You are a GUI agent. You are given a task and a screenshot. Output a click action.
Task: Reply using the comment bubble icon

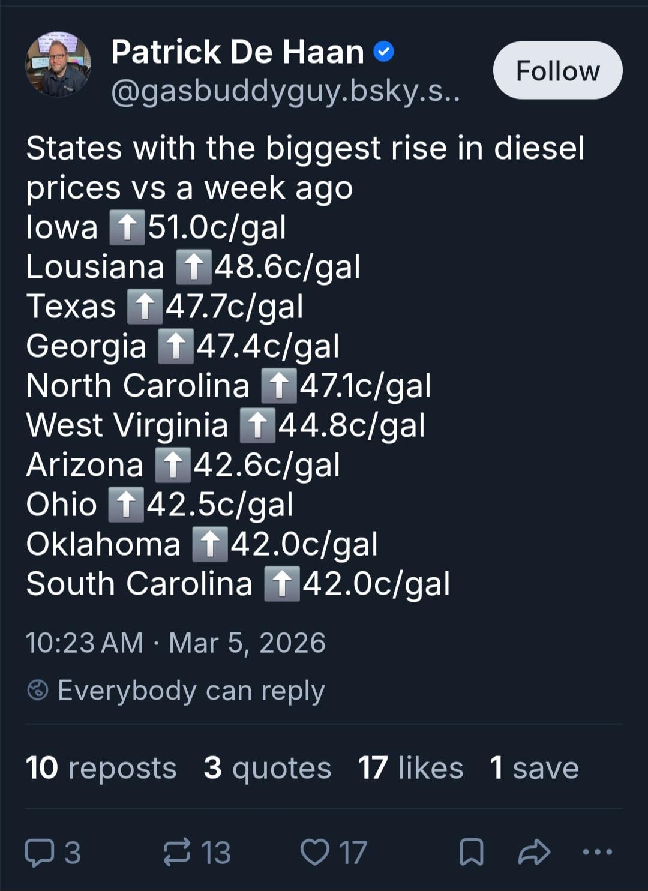40,853
